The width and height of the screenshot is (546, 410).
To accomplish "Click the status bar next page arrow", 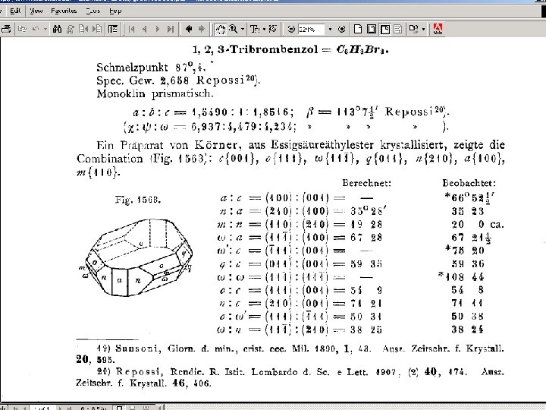I will click(x=60, y=408).
